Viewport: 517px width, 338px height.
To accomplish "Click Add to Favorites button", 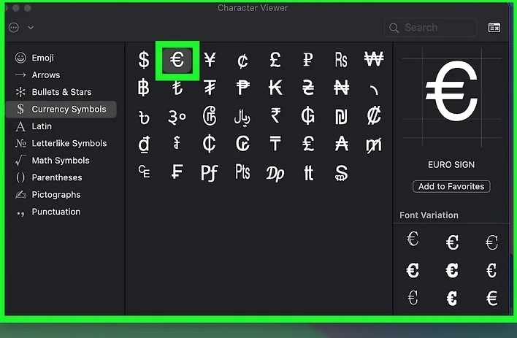I will click(x=451, y=186).
